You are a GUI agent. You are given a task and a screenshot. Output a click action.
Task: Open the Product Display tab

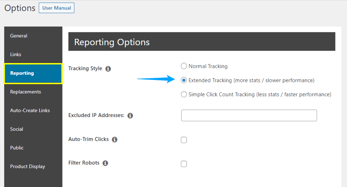coord(33,166)
